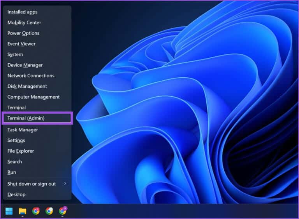The image size is (299, 219).
Task: Expand Shut down or sign out chevron
Action: tap(65, 184)
